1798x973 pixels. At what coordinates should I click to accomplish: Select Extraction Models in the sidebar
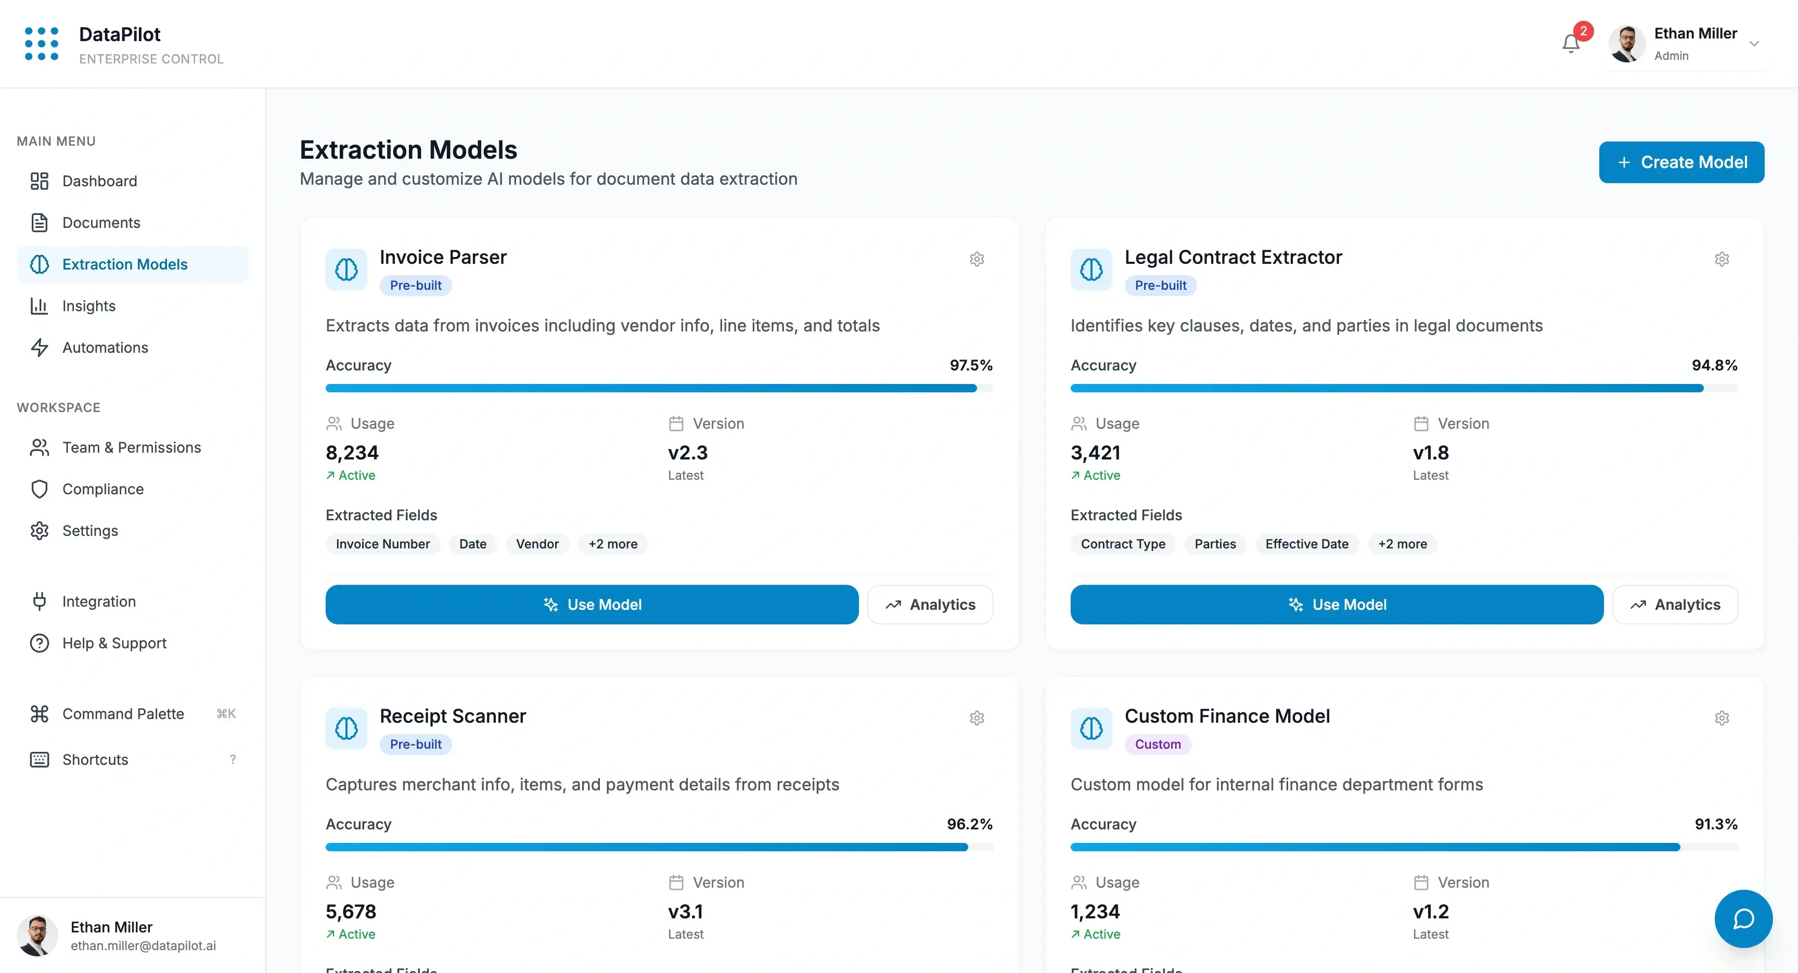pos(124,264)
